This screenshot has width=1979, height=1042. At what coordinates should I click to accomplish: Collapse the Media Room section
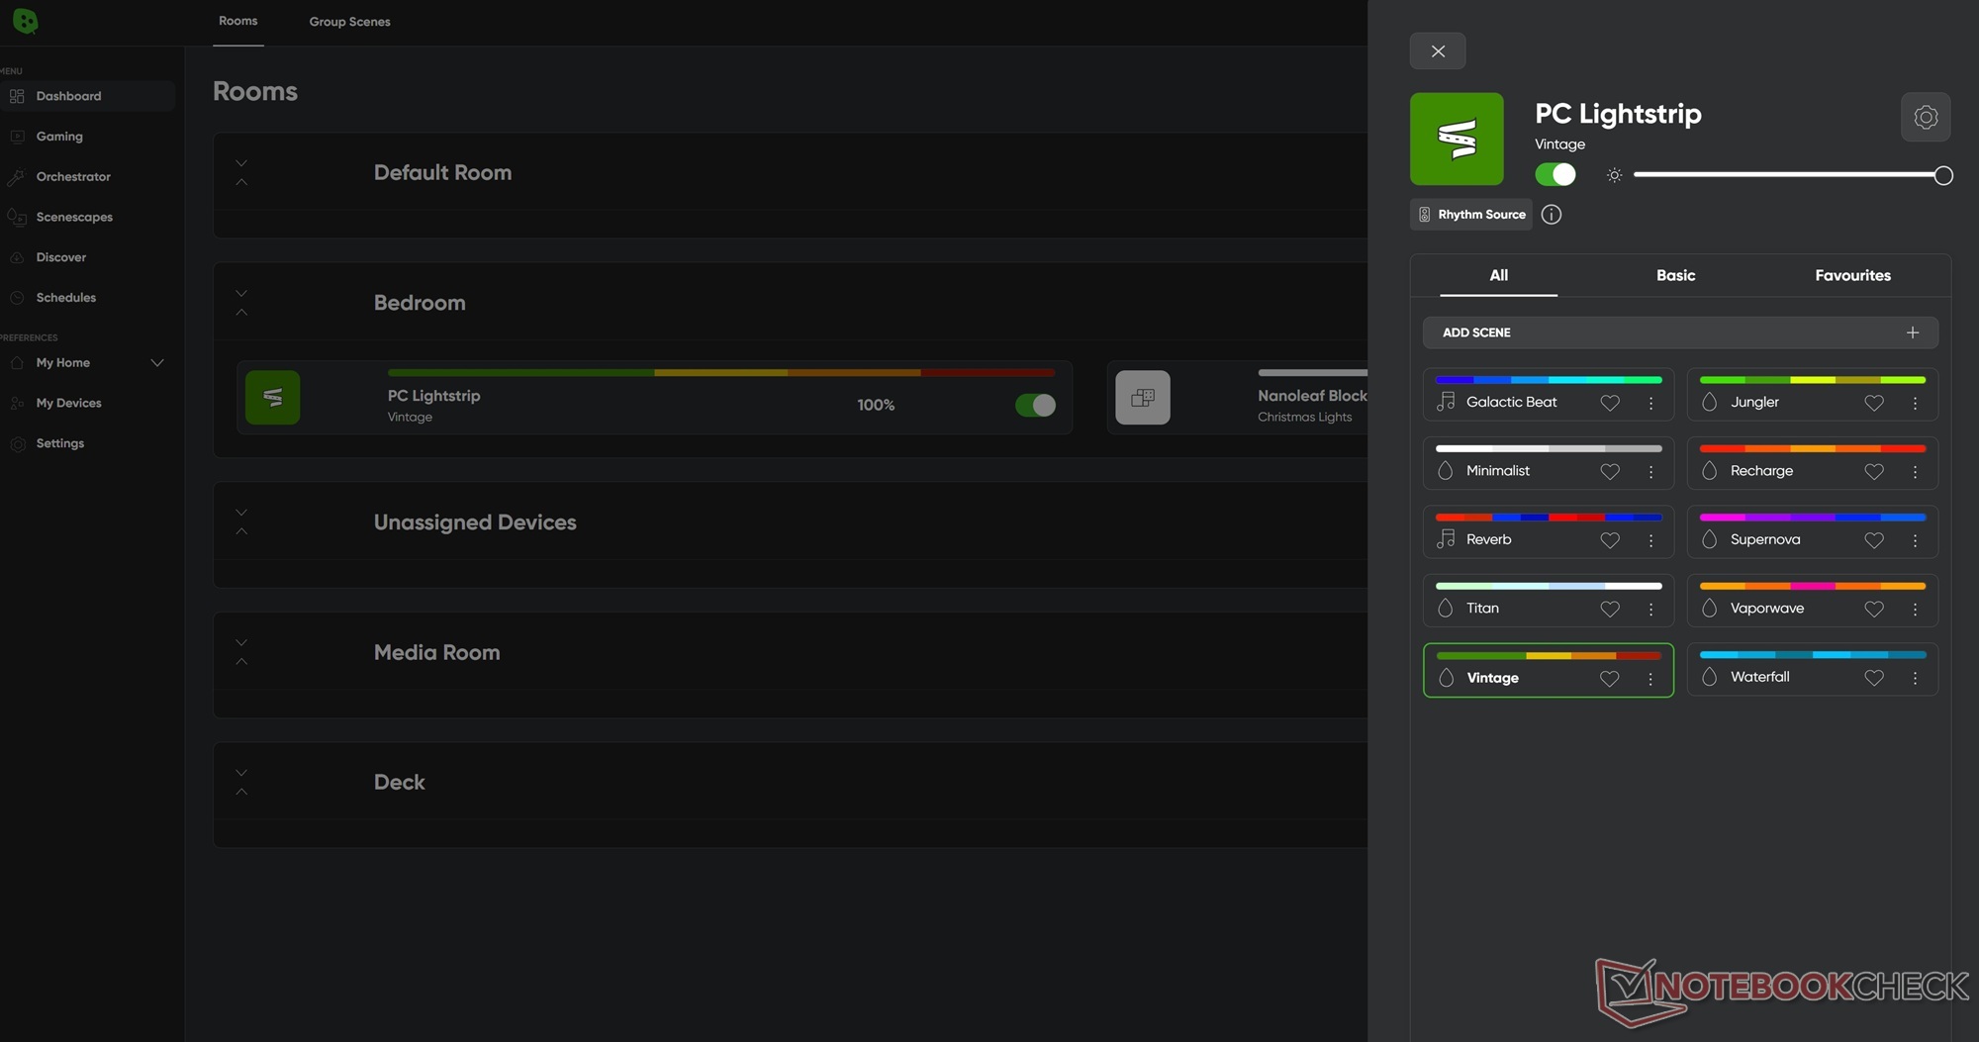pyautogui.click(x=241, y=652)
